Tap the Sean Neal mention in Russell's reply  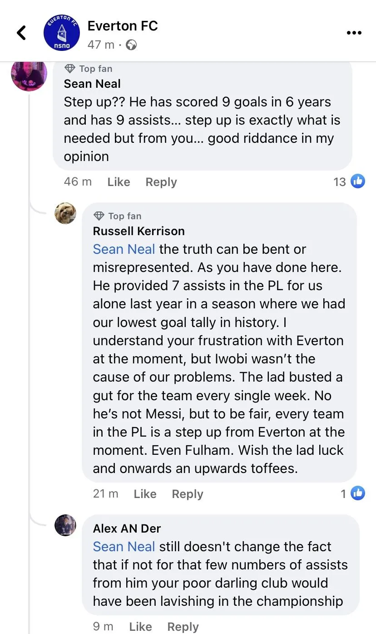[x=124, y=249]
